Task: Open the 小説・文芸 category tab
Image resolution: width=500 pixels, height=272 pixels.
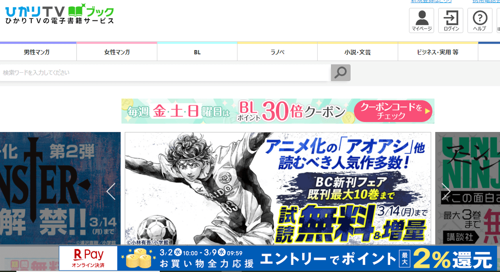Action: pyautogui.click(x=357, y=52)
